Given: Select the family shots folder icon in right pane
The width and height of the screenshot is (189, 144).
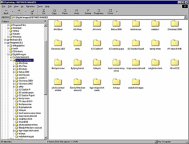Looking at the screenshot, I should tap(155, 43).
